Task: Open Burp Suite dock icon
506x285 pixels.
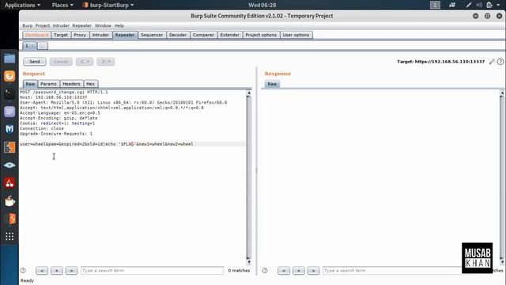Action: click(x=9, y=147)
